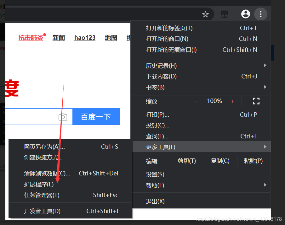
Task: Open 扩展程序(E) in the submenu
Action: point(70,184)
